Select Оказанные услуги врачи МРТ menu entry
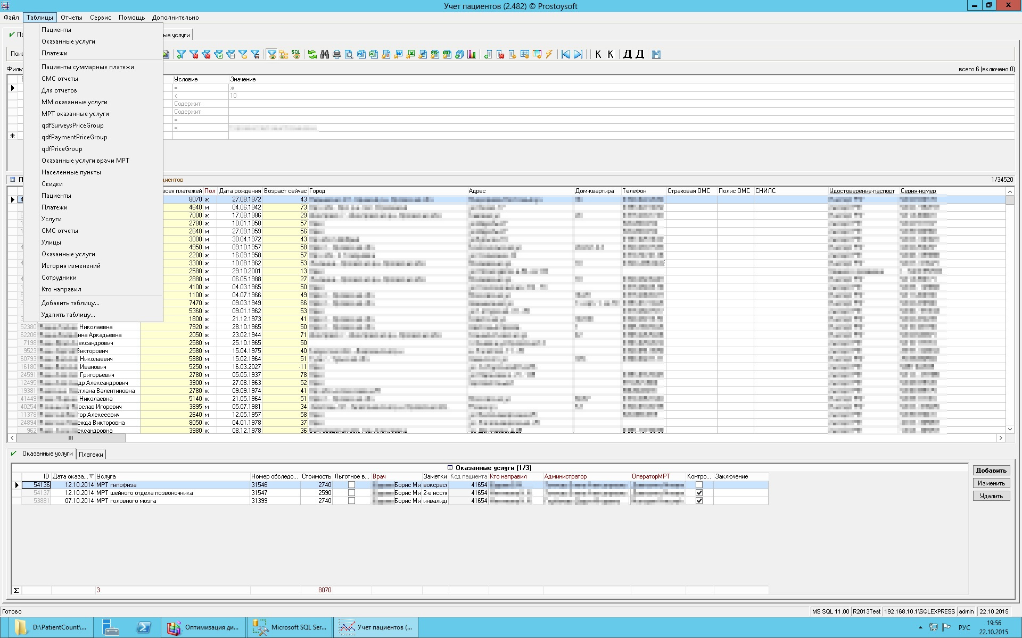 [85, 161]
